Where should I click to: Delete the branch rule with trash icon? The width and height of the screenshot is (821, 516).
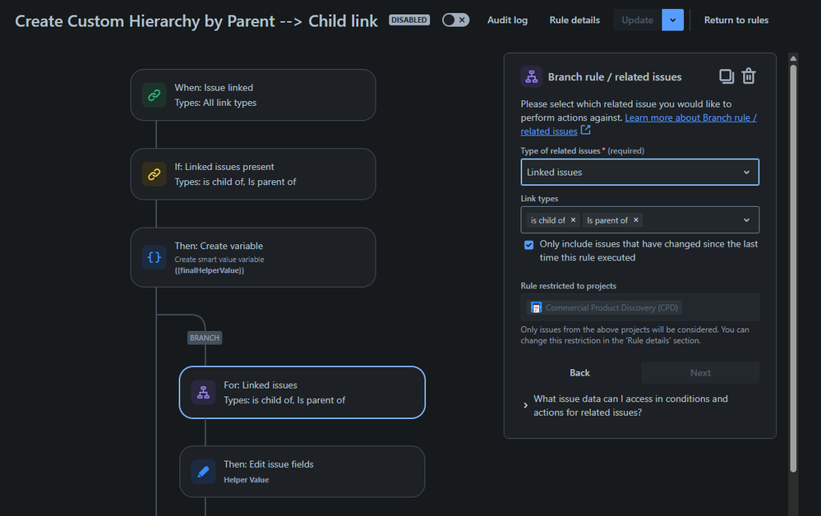[749, 76]
